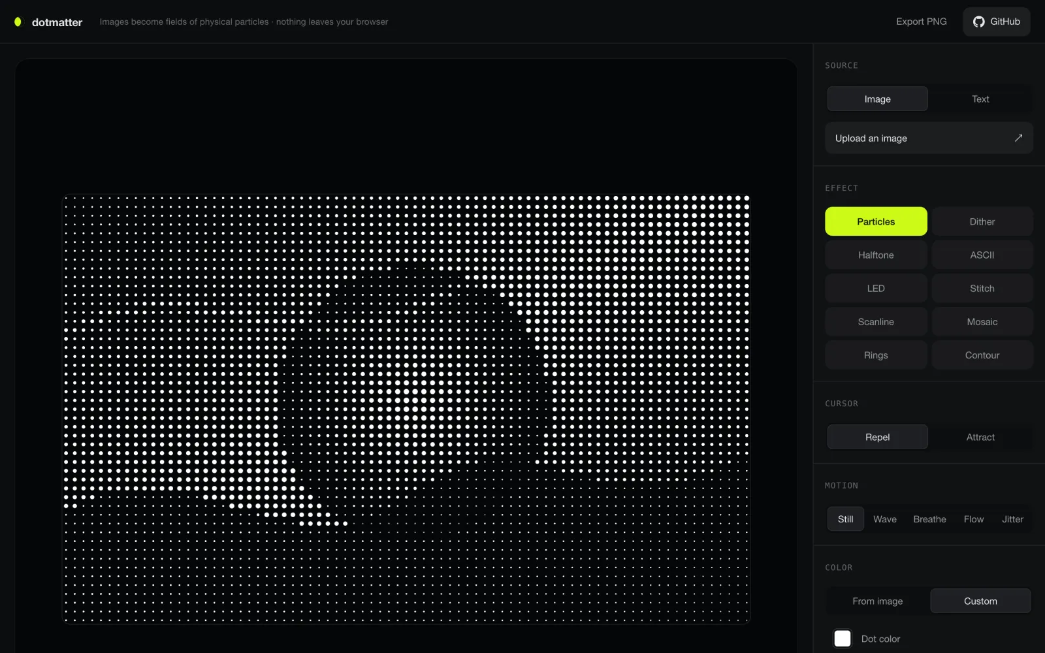
Task: Set motion to Breathe
Action: click(x=929, y=519)
